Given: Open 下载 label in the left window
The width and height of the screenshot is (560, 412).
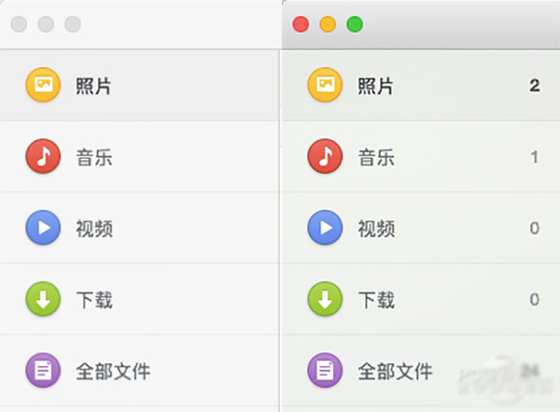Looking at the screenshot, I should pos(94,300).
